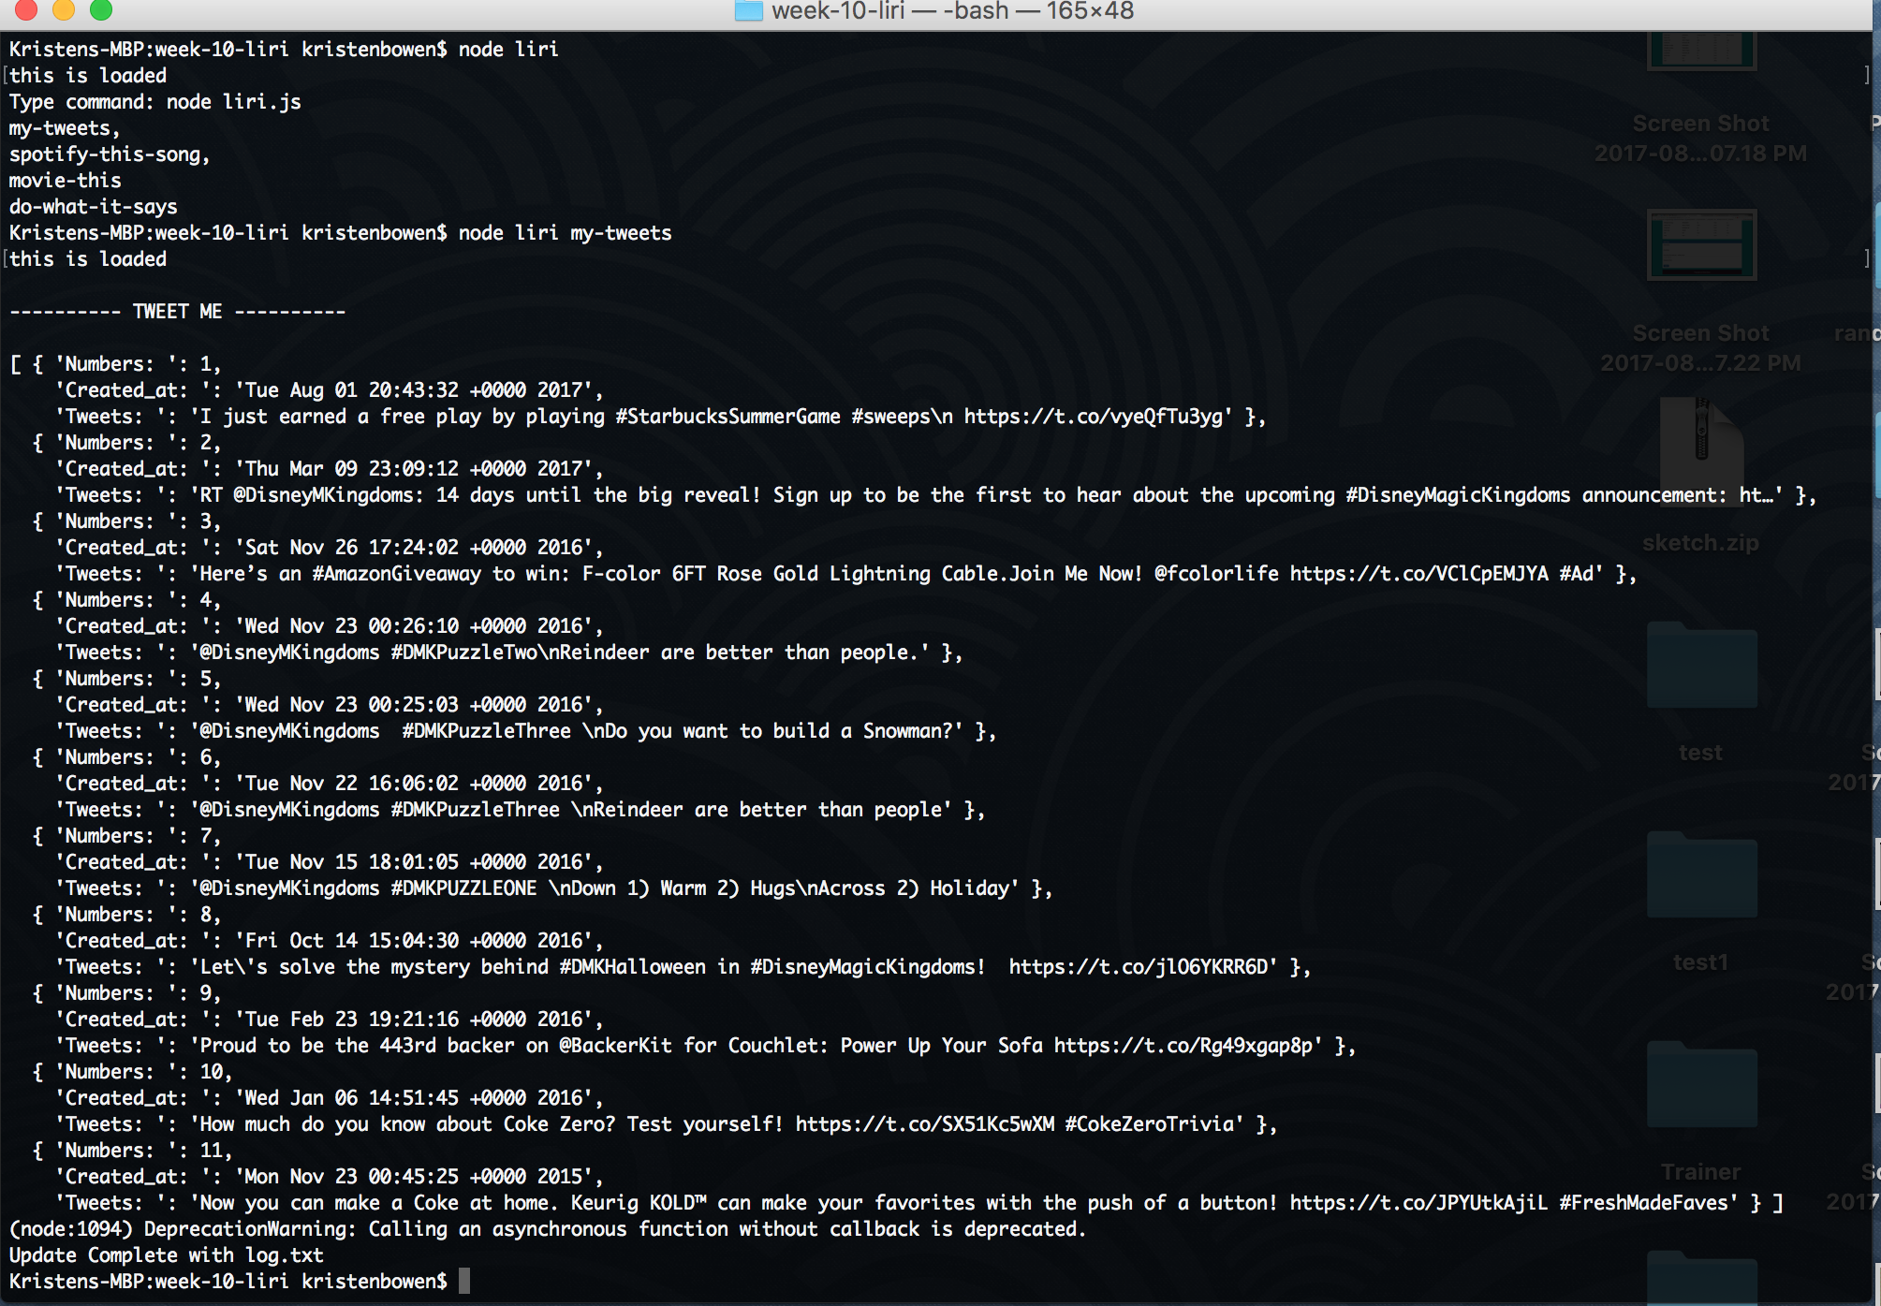Select the 'test1' folder icon on desktop
The width and height of the screenshot is (1881, 1306).
(x=1701, y=874)
